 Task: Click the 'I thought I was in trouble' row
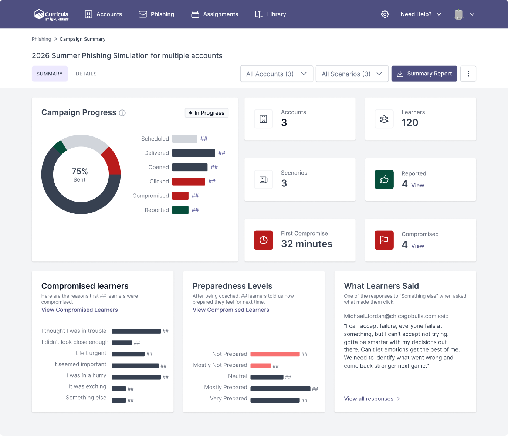coord(105,331)
